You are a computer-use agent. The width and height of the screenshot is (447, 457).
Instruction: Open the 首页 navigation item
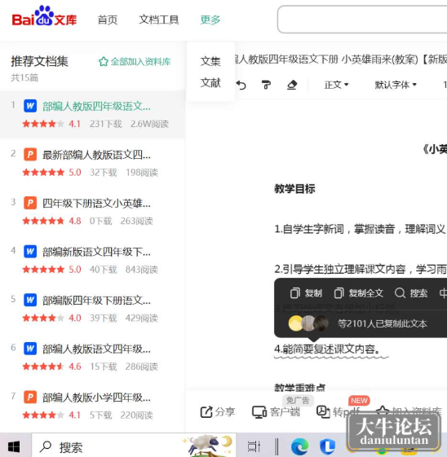(108, 20)
